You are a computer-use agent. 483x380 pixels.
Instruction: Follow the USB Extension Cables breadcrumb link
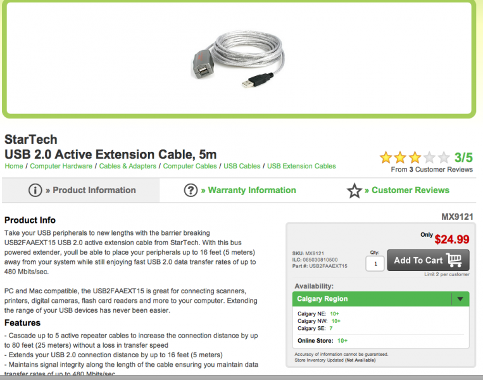(x=301, y=166)
